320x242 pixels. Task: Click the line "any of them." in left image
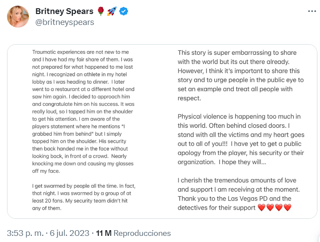click(x=46, y=208)
